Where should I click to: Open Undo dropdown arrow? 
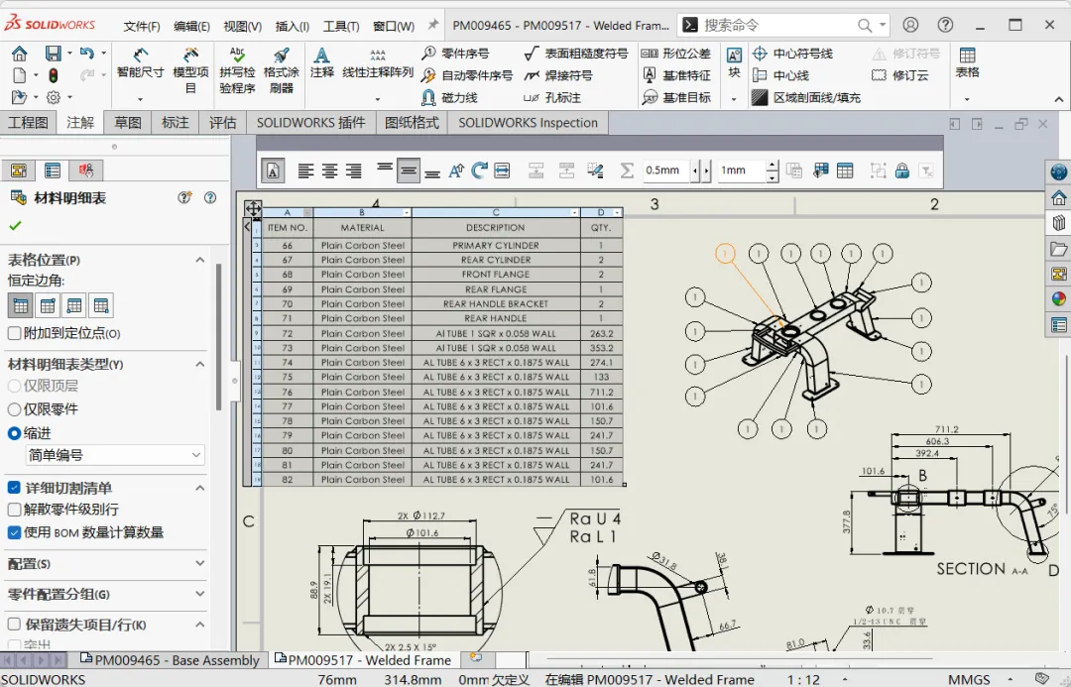(104, 53)
